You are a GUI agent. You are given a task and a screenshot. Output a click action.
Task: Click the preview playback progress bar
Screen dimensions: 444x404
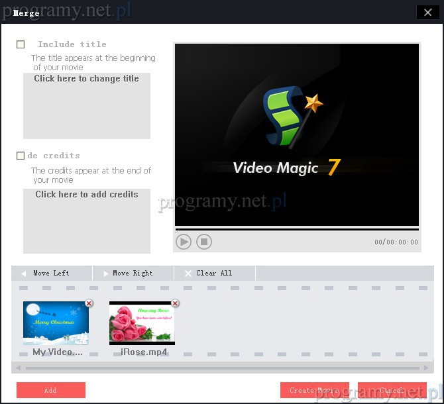296,229
